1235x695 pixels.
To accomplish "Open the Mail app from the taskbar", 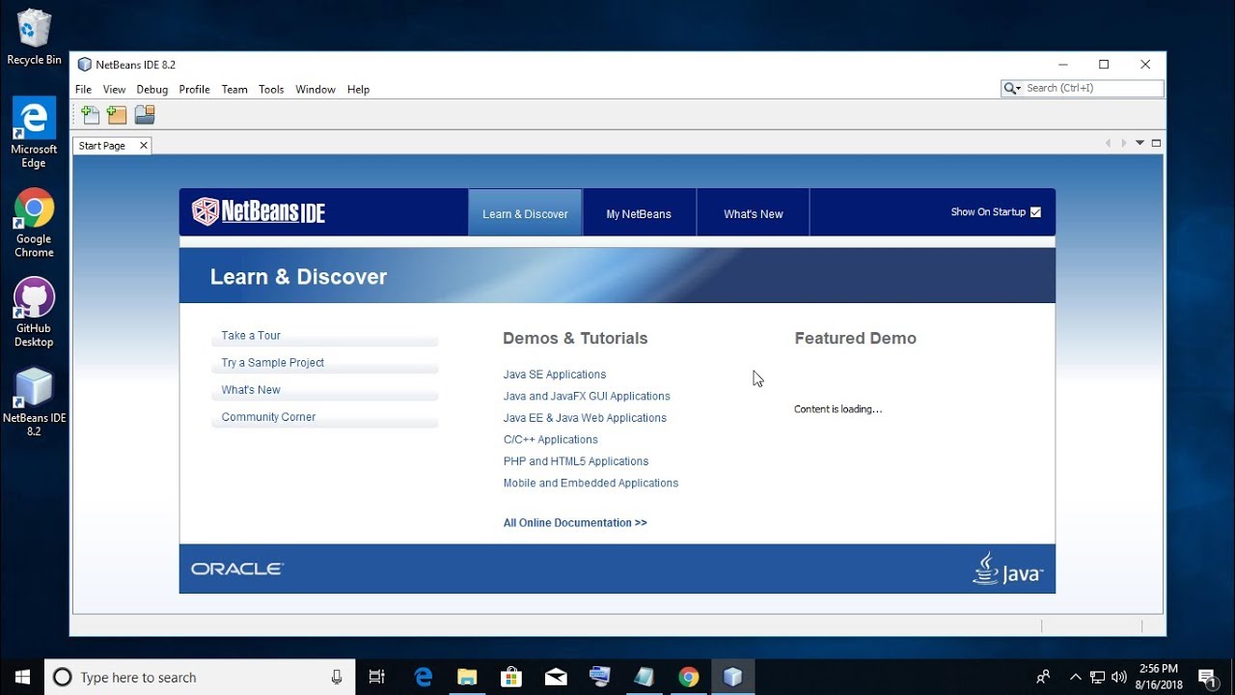I will click(556, 677).
